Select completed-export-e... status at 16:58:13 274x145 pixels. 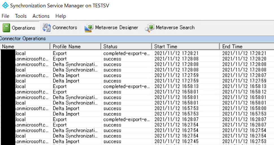(x=127, y=86)
